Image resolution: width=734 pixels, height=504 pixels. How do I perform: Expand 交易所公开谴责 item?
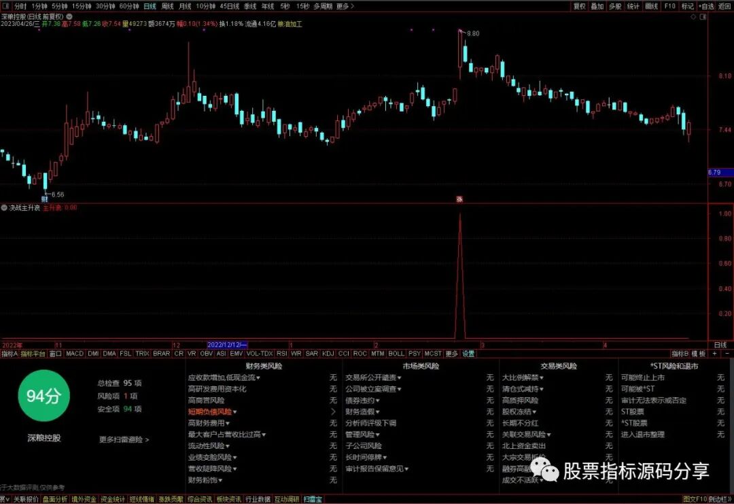tap(373, 377)
